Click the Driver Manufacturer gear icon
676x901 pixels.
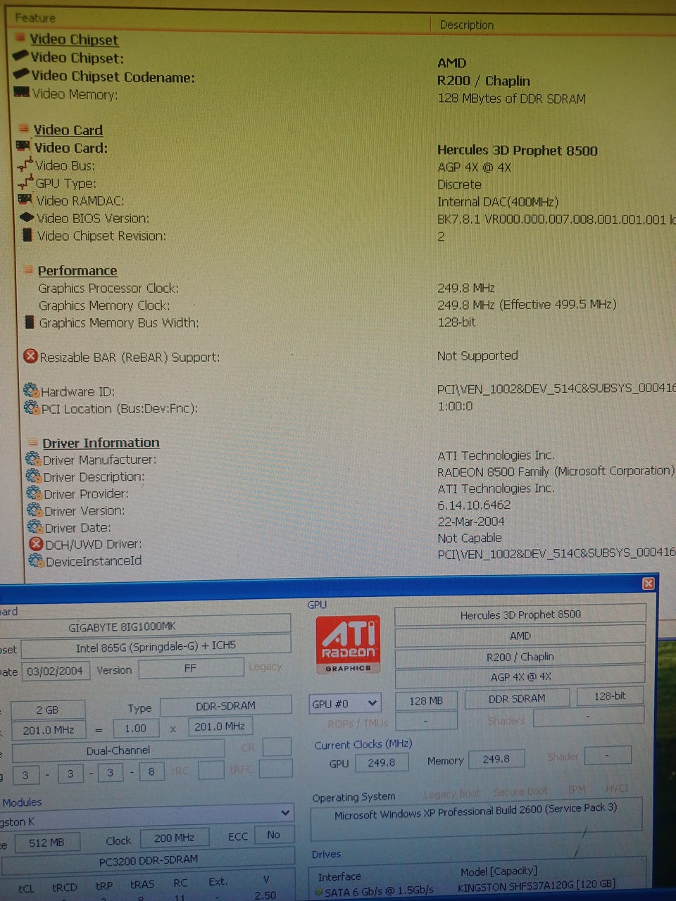[33, 459]
